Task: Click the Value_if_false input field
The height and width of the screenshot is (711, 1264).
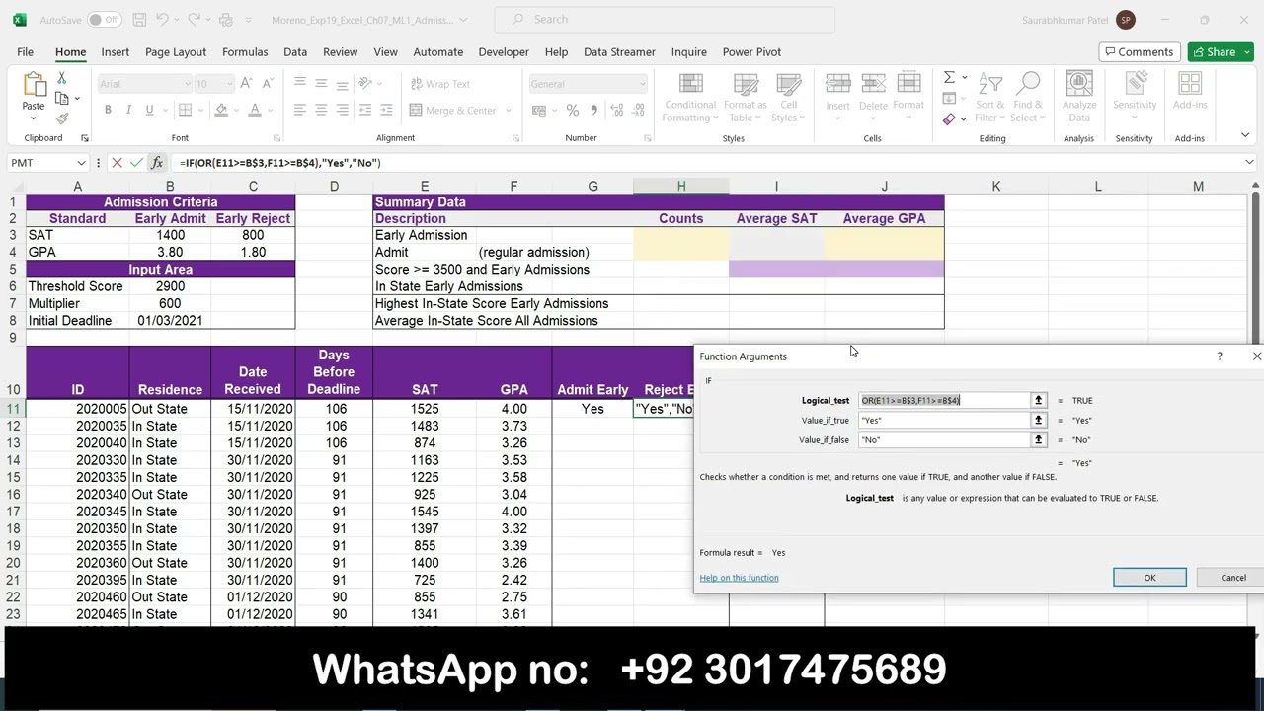Action: [944, 439]
